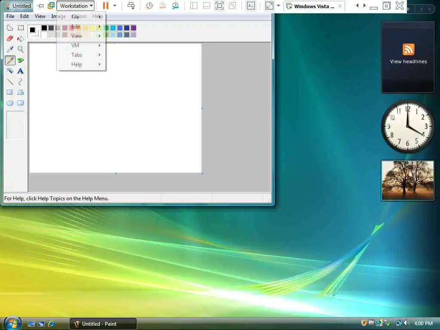Screen dimensions: 440x330
Task: Open the Windows Vista Start orb
Action: point(12,323)
